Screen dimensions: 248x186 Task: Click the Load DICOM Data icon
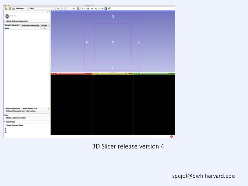click(10, 8)
